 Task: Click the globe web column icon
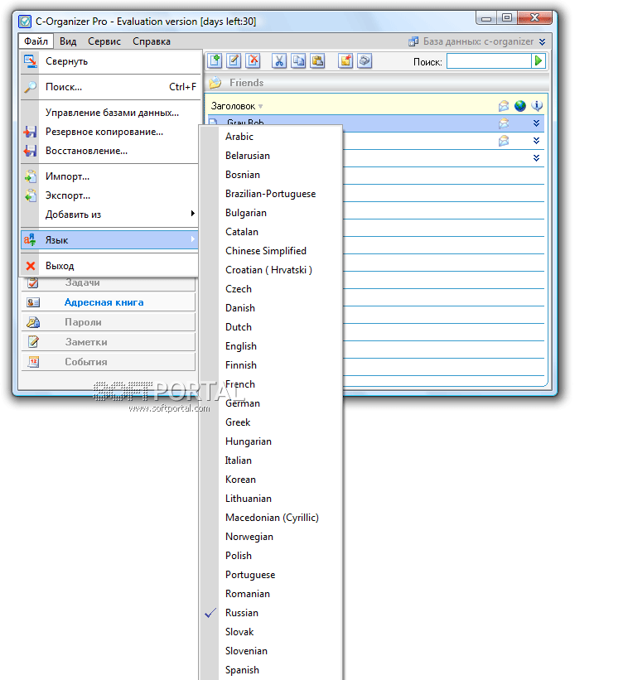coord(519,106)
